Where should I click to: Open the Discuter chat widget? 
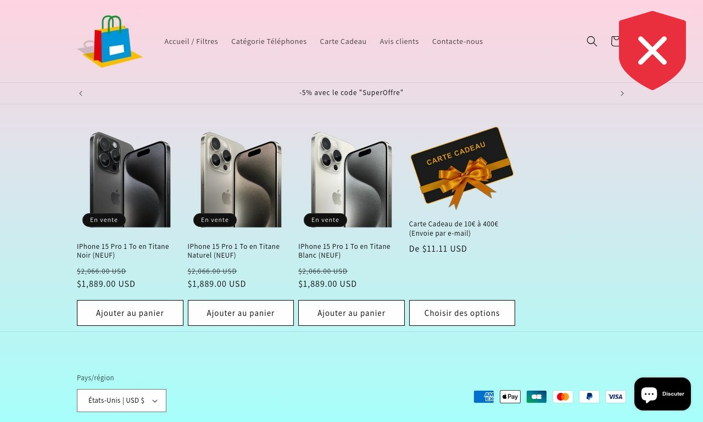tap(662, 394)
